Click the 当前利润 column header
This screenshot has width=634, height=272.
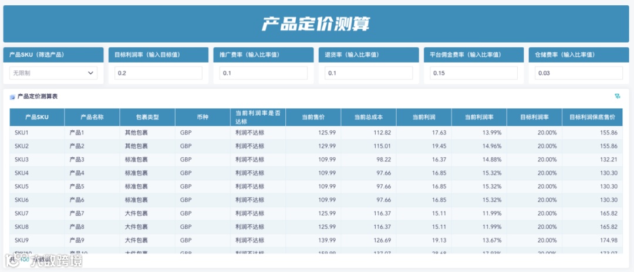pos(424,117)
